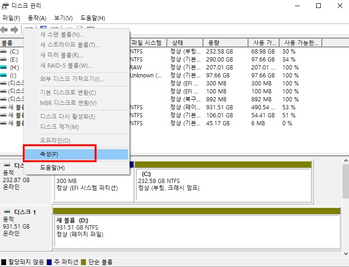The width and height of the screenshot is (349, 267).
Task: Click the Back arrow in the toolbar
Action: (4, 30)
